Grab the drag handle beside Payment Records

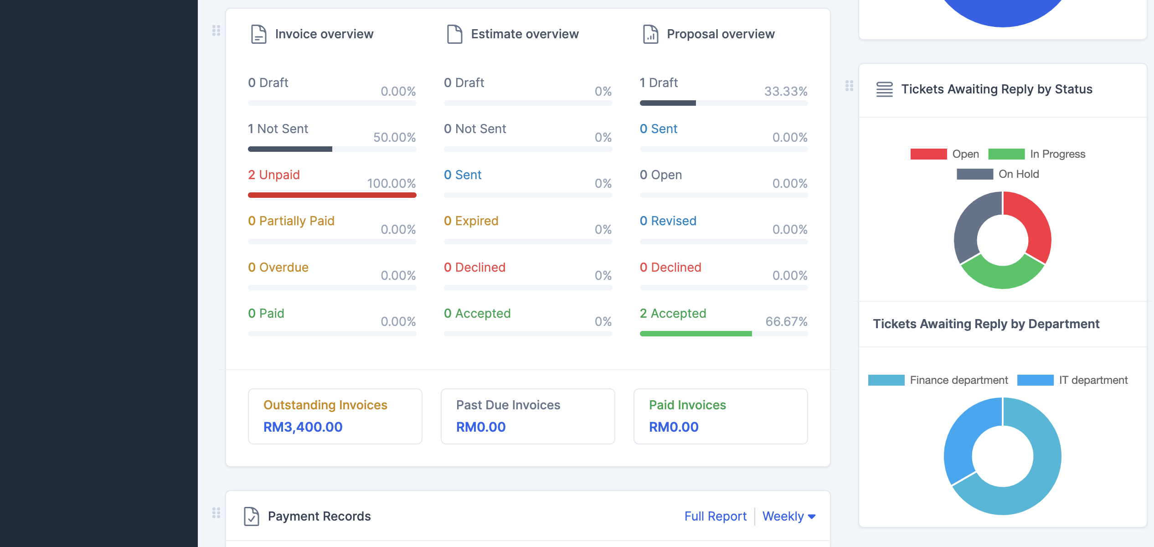(x=216, y=513)
